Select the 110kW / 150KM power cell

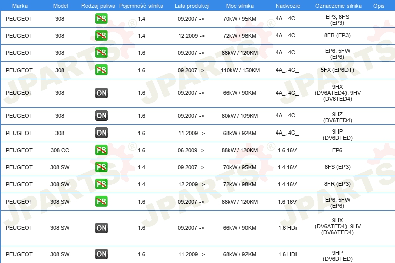240,70
